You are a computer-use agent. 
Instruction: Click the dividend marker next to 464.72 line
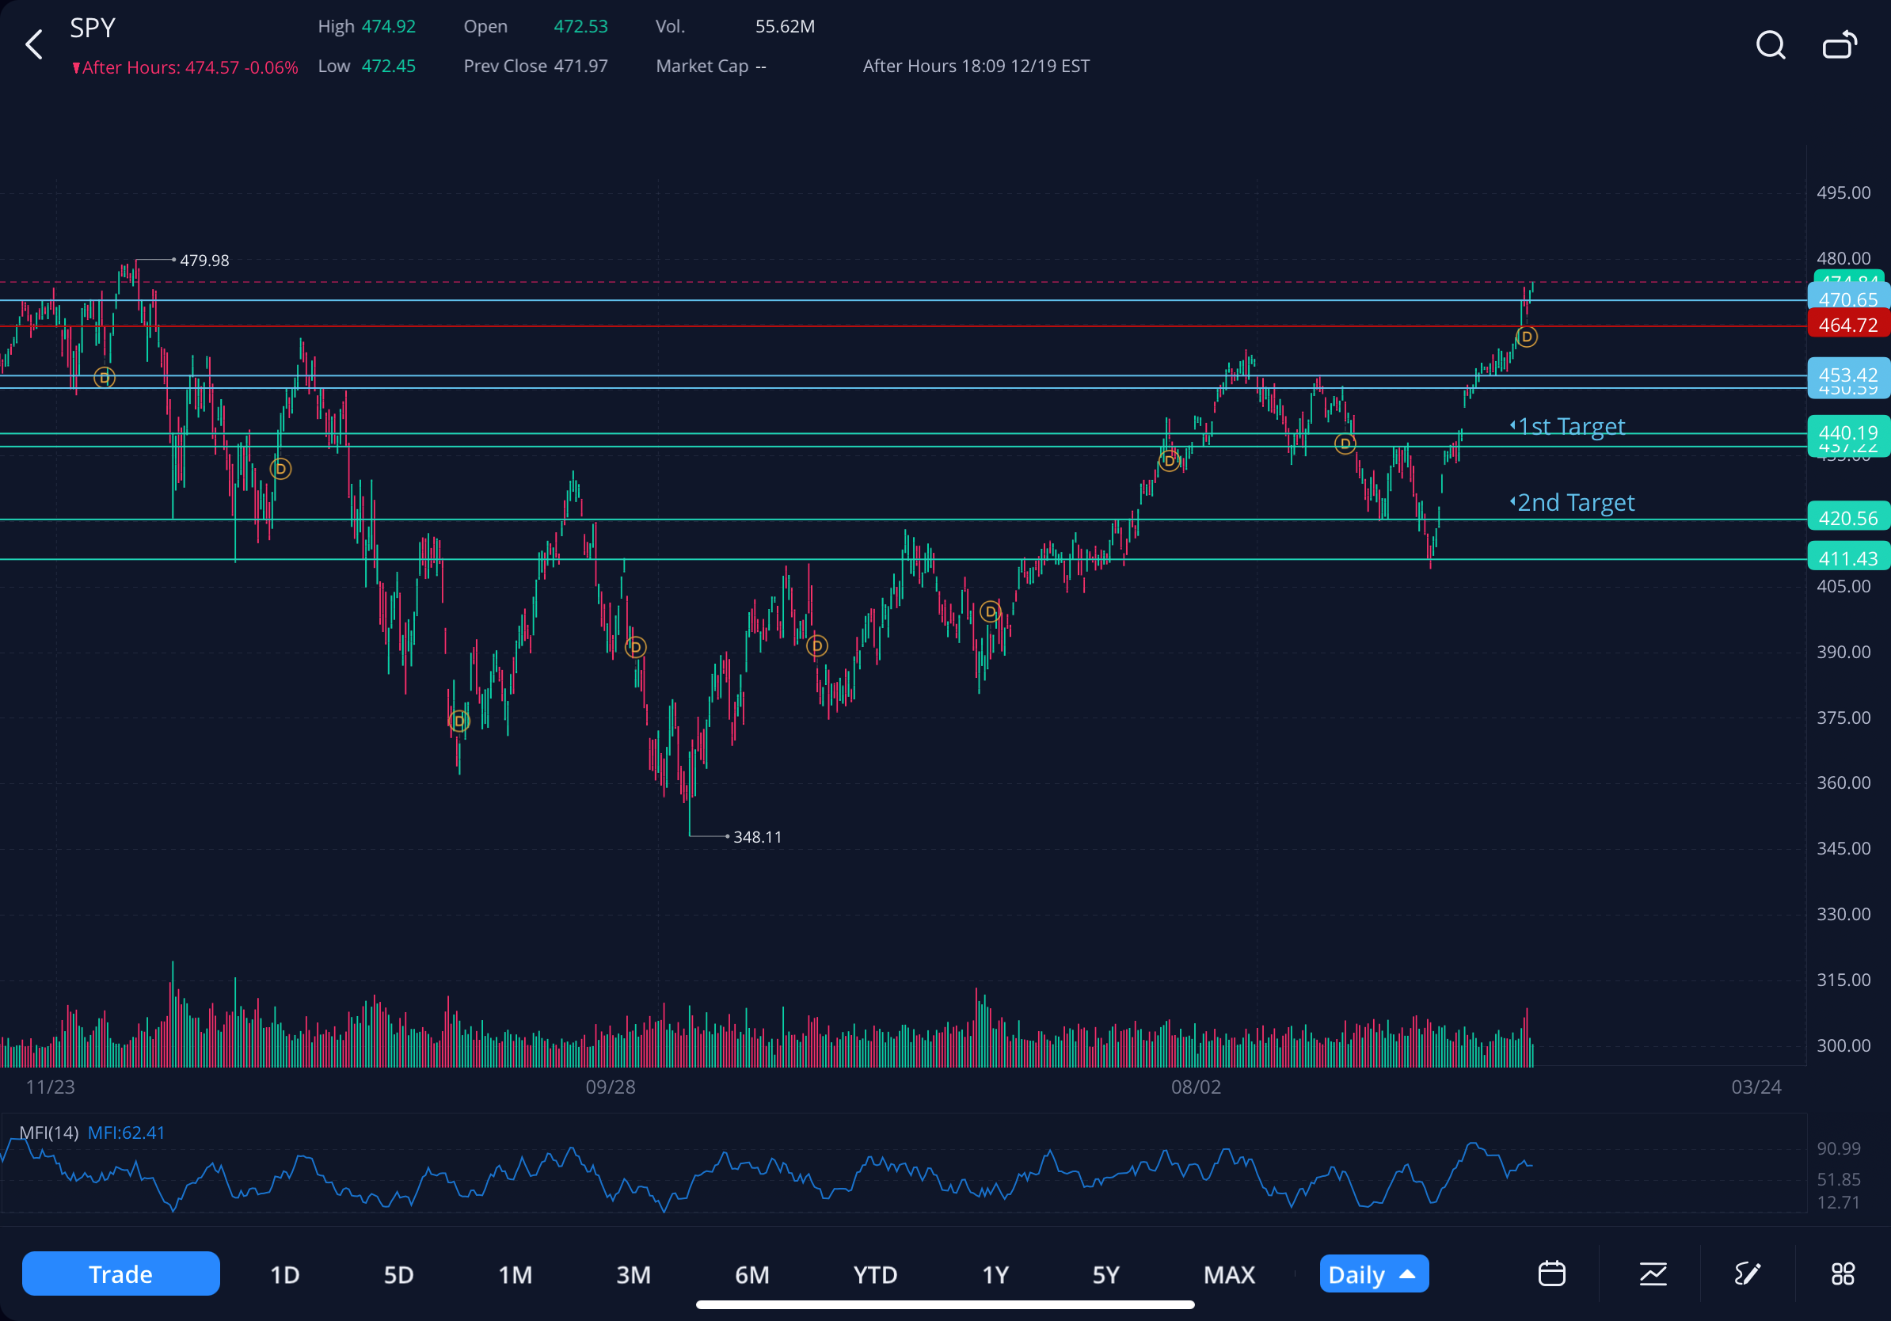pos(1526,337)
